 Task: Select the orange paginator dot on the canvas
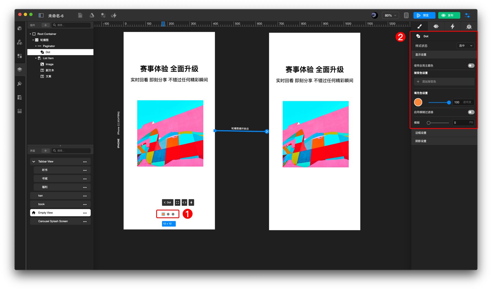coord(163,214)
